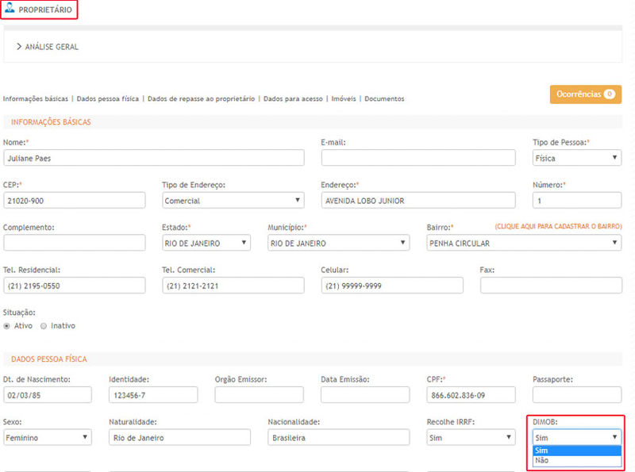Screen dimensions: 635x472
Task: Select the Inativo radio button
Action: coord(44,326)
